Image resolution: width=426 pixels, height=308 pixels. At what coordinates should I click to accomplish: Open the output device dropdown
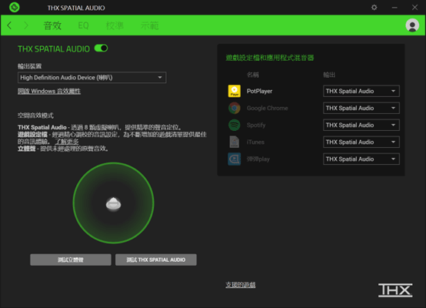(92, 78)
